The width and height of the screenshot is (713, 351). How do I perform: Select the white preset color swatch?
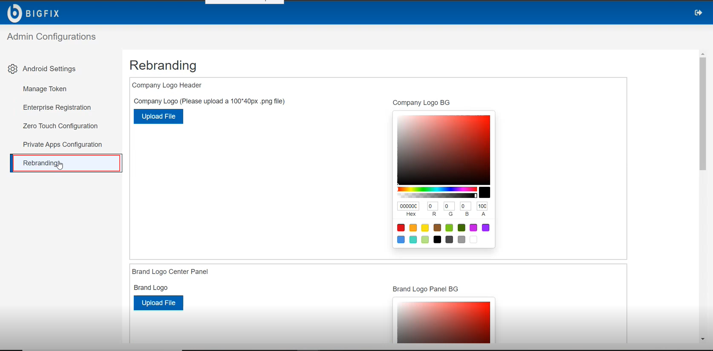click(x=473, y=240)
